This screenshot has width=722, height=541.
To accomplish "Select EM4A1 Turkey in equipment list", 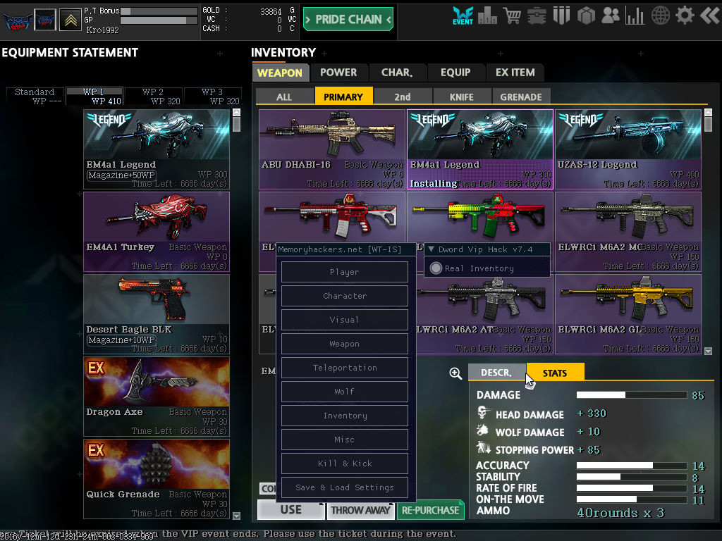I will [157, 231].
